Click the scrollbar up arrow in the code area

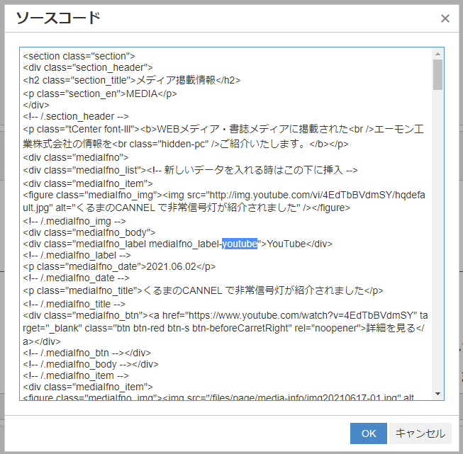tap(438, 54)
